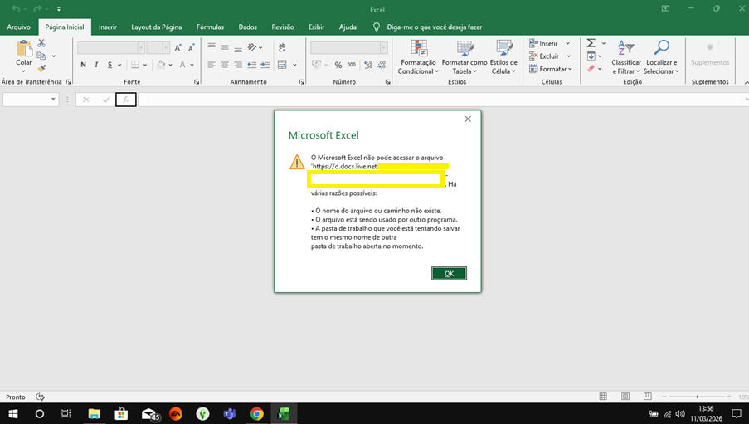Open Microsoft Teams from the taskbar
Viewport: 749px width, 424px height.
230,413
